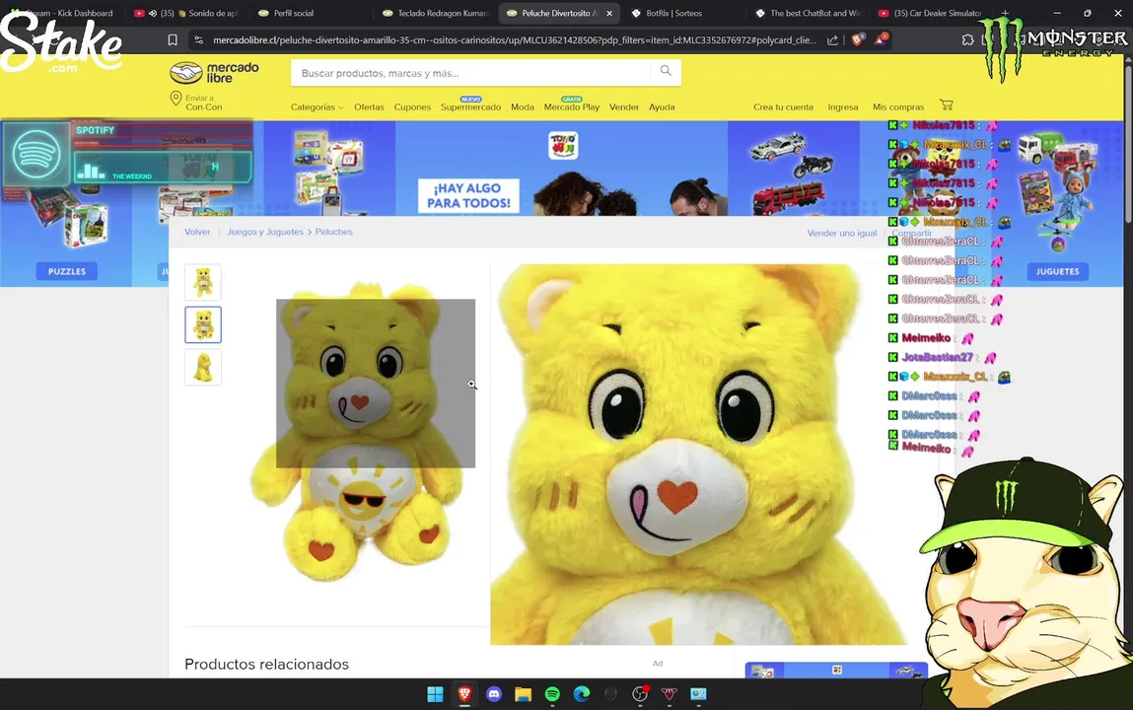Viewport: 1133px width, 710px height.
Task: Open the Cupones menu link
Action: [412, 106]
